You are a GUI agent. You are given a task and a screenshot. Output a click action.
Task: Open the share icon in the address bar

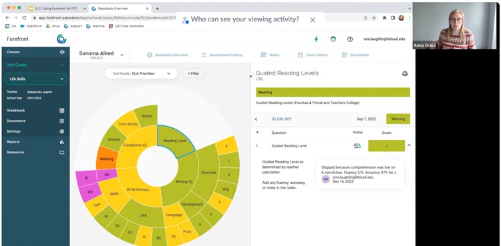pos(365,18)
